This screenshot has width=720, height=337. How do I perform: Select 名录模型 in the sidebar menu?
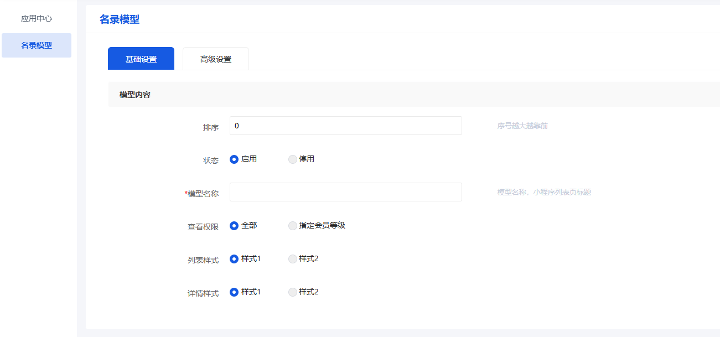click(37, 45)
